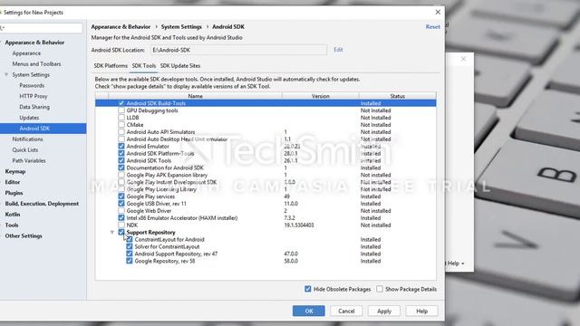The width and height of the screenshot is (580, 326).
Task: Uncheck Google Repository rev 58 checkbox
Action: [129, 261]
